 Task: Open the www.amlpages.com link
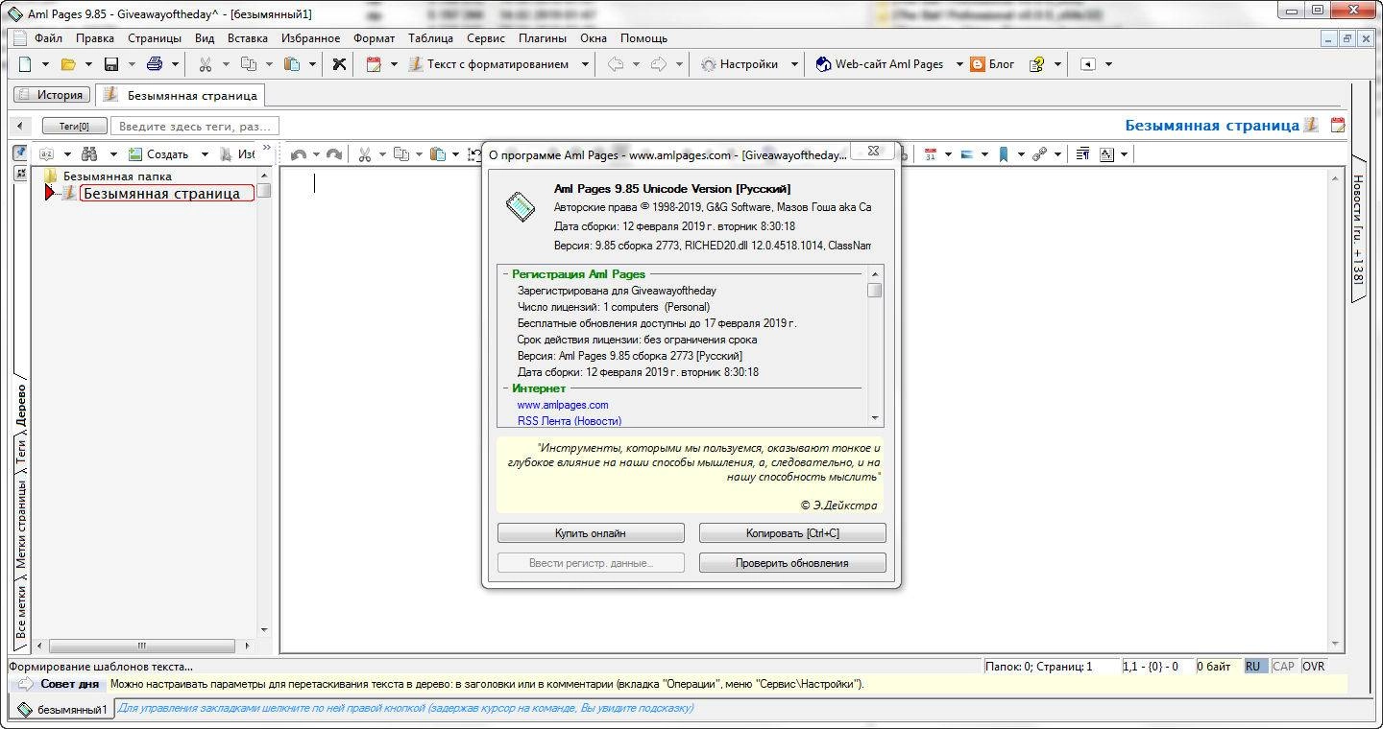tap(563, 405)
